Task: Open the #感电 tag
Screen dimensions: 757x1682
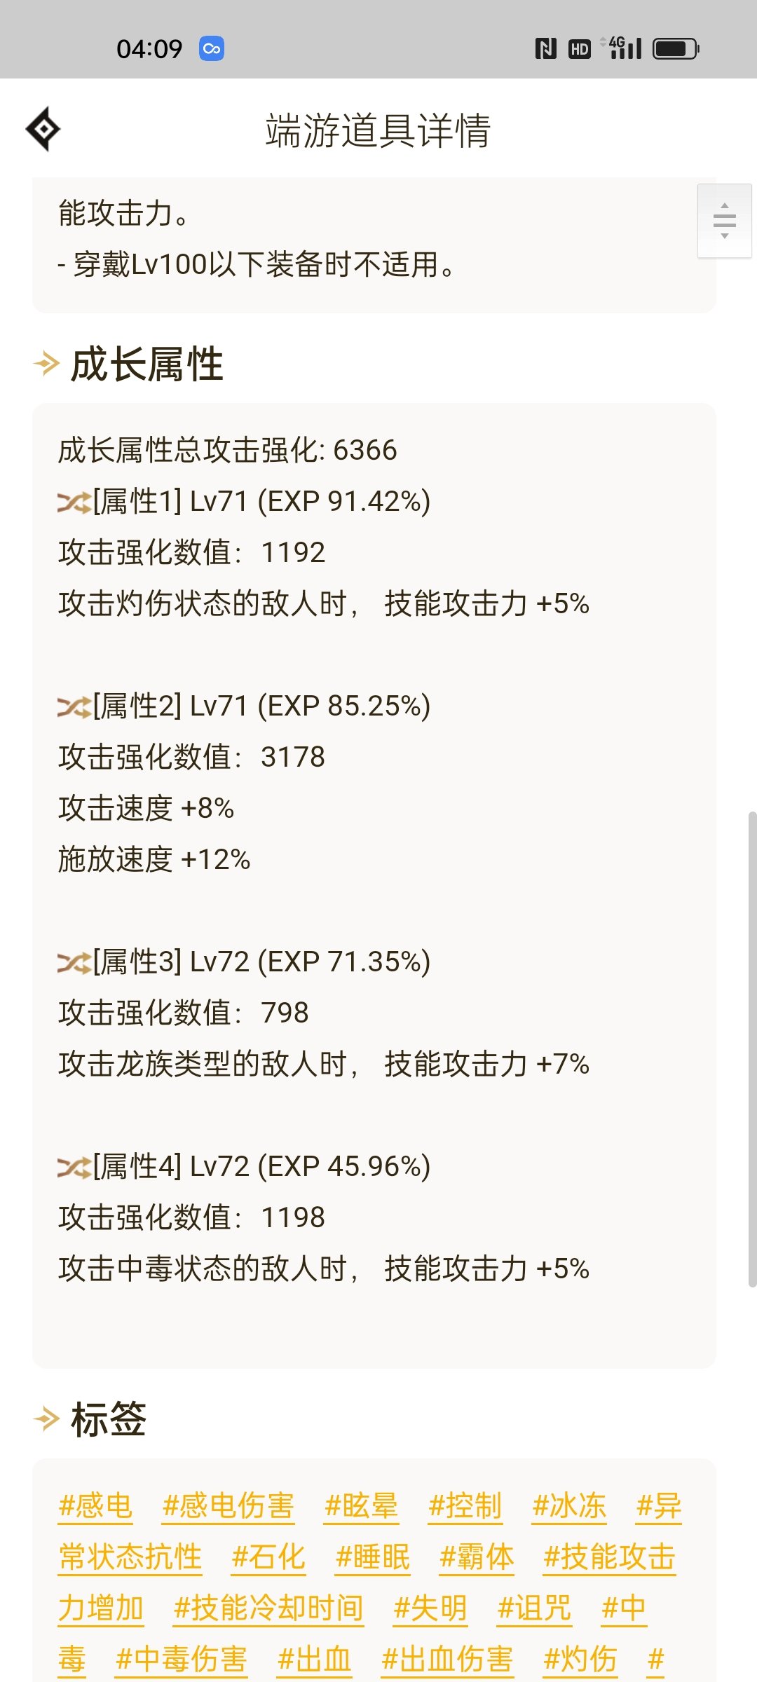Action: point(96,1506)
